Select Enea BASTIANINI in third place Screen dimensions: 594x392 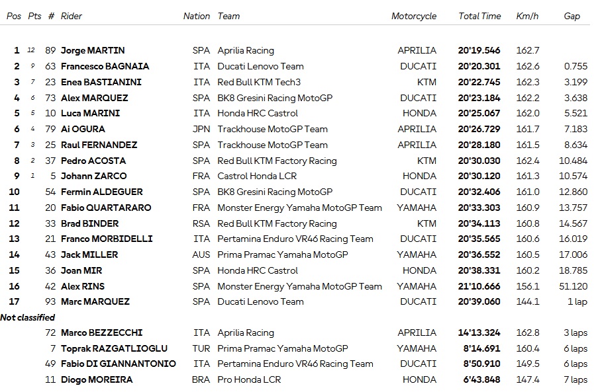coord(101,82)
